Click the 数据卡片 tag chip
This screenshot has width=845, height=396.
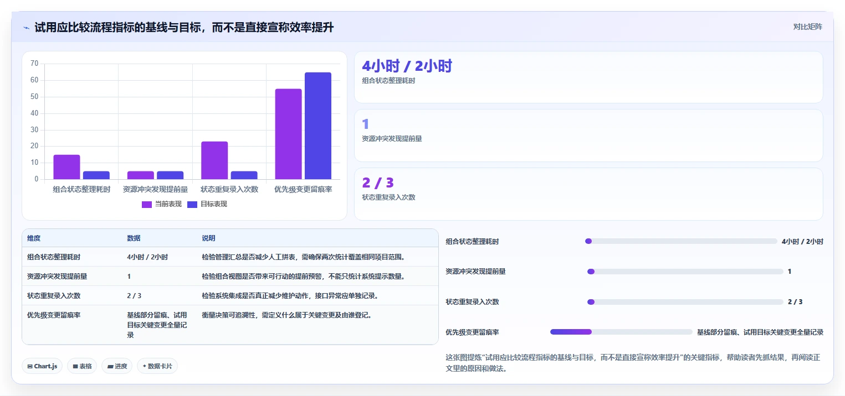pyautogui.click(x=157, y=366)
